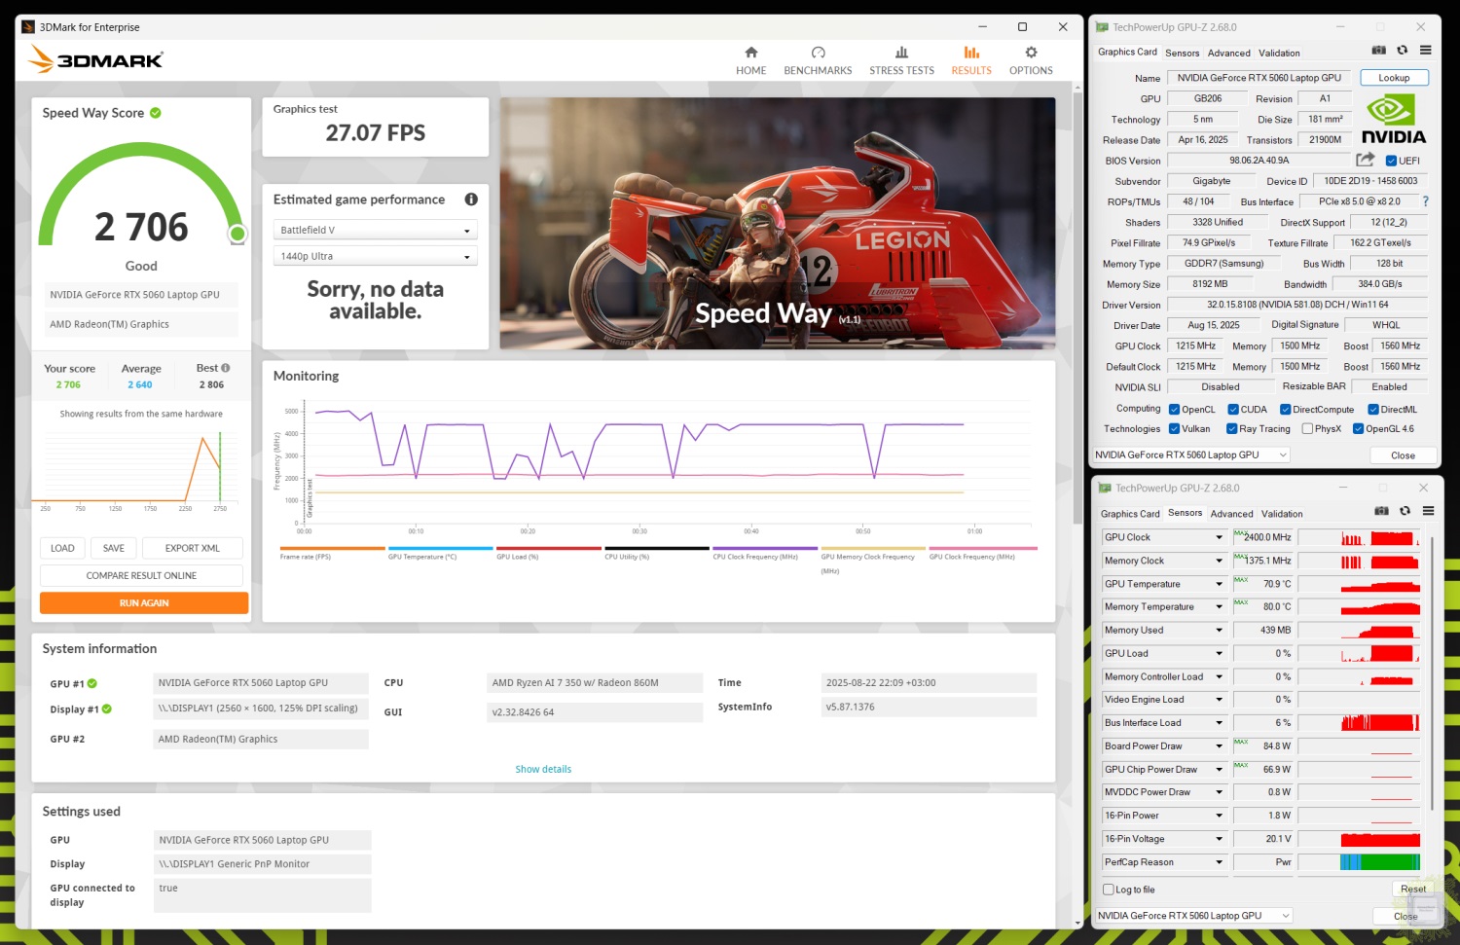
Task: Open RESULTS in 3DMark navigation
Action: pos(971,60)
